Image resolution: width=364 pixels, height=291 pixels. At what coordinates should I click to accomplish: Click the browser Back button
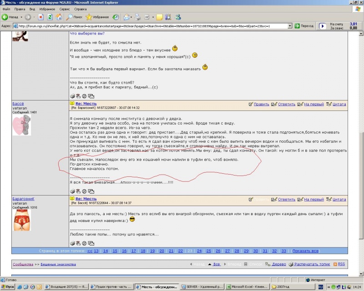10,17
